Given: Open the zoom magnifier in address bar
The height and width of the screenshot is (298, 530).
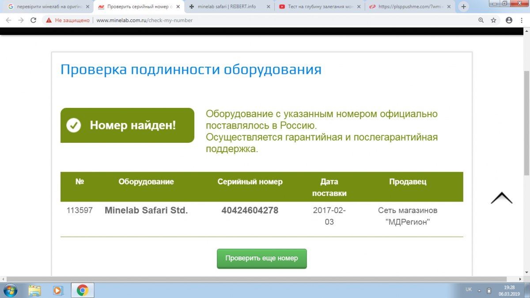Looking at the screenshot, I should click(481, 20).
